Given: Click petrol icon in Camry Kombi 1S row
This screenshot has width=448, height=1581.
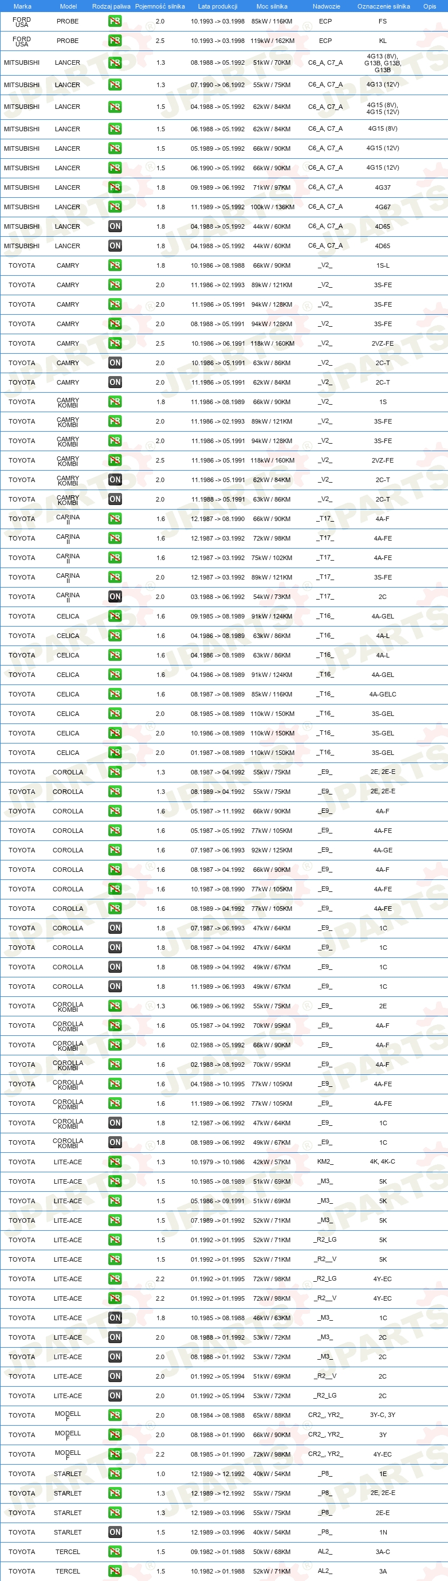Looking at the screenshot, I should click(x=115, y=402).
